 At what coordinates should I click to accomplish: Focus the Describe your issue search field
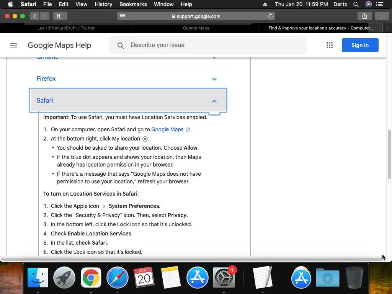207,45
